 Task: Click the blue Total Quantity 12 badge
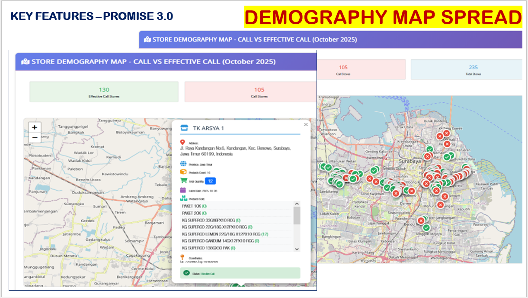coord(210,181)
